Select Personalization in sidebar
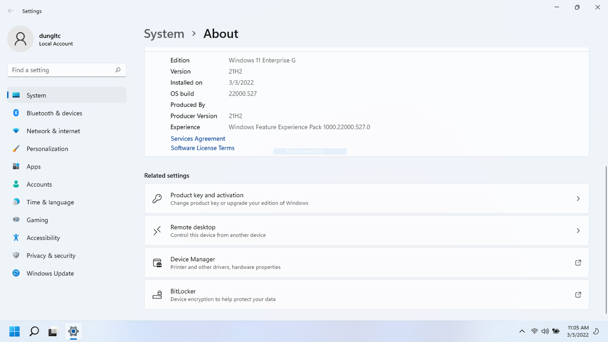Screen dimensions: 608x342 click(67, 149)
